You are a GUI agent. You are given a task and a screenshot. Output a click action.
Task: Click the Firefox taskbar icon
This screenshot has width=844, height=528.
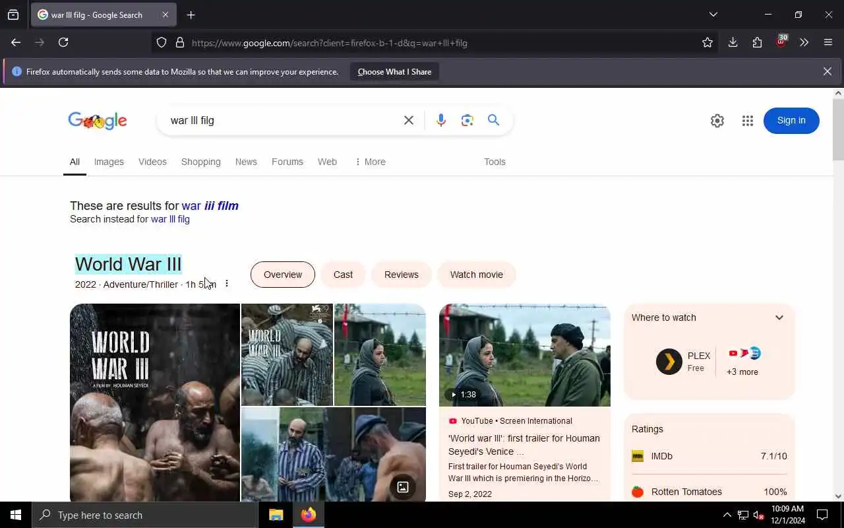(x=309, y=515)
